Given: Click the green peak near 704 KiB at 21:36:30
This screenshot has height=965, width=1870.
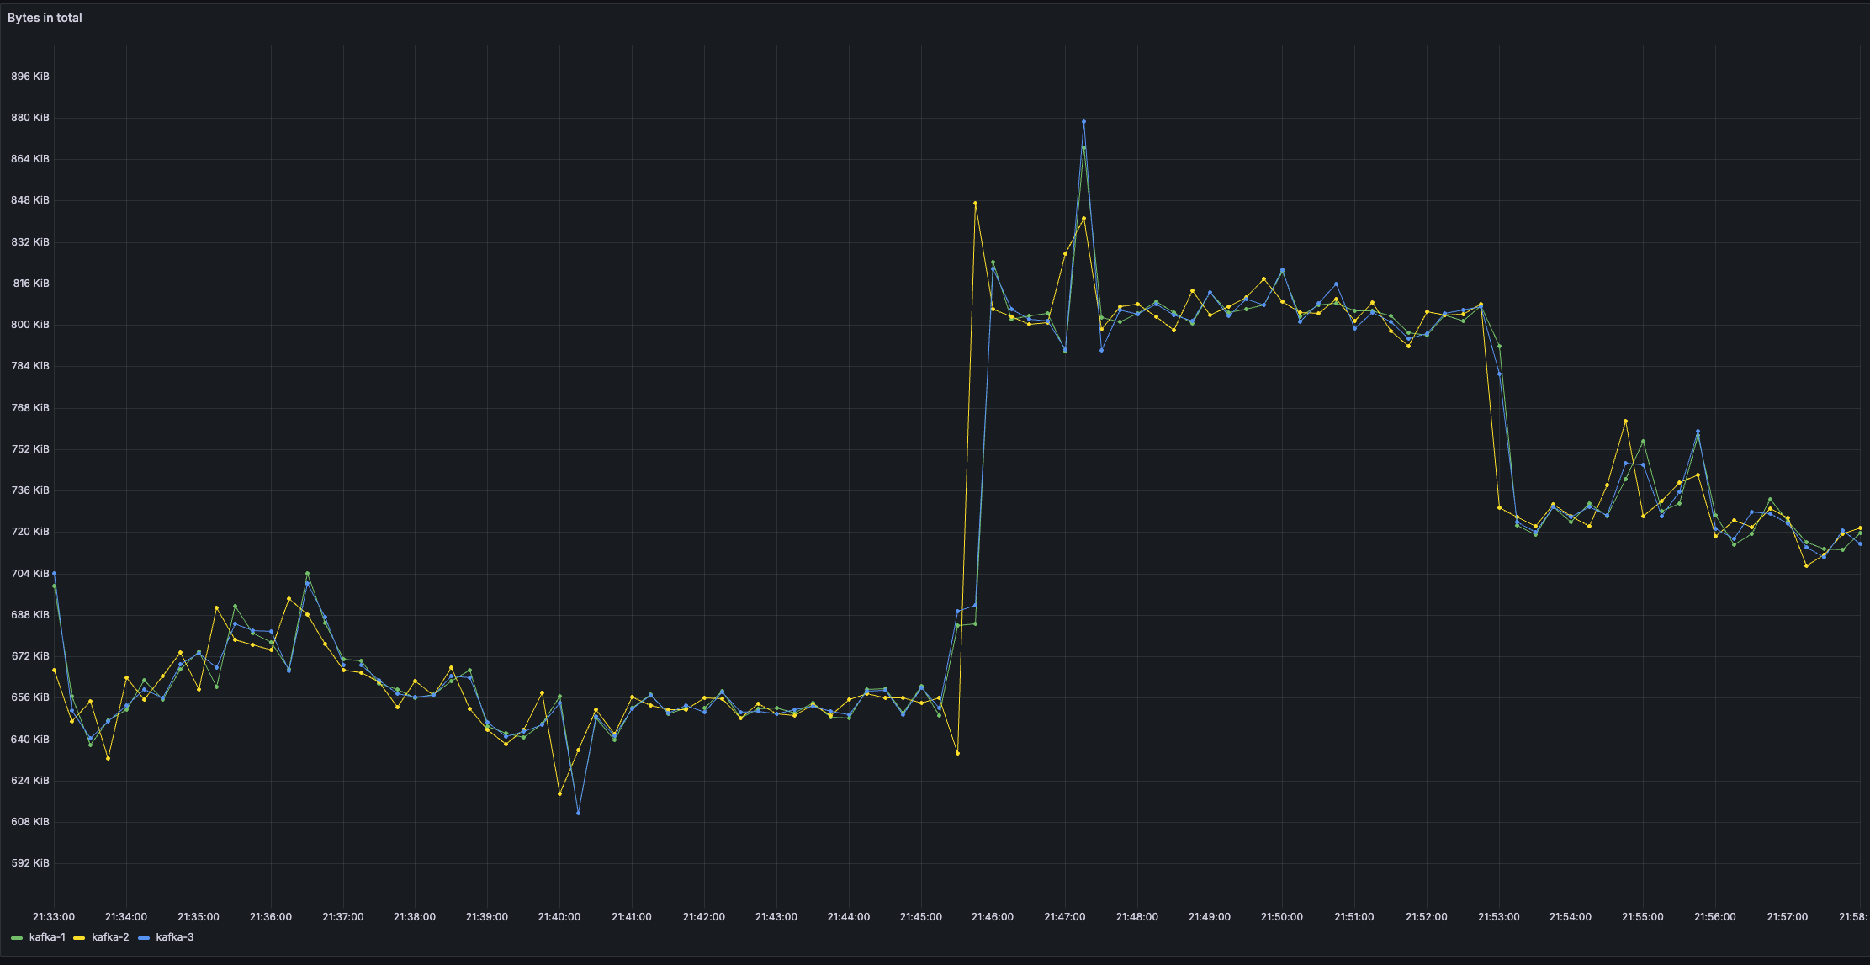Looking at the screenshot, I should point(307,574).
